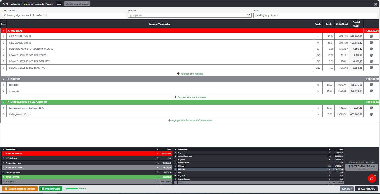Remove the Hidrogrua de 10 tn. row
Screen dimensions: 380x194
[x=371, y=114]
